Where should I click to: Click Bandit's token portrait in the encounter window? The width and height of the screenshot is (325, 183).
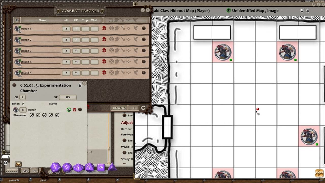[16, 110]
